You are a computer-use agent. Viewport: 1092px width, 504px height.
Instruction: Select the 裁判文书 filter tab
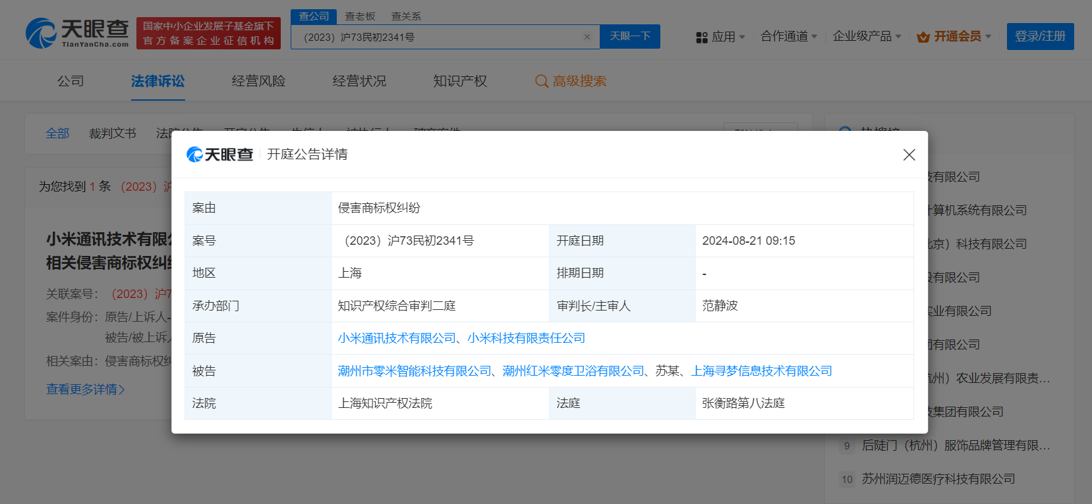(x=113, y=134)
